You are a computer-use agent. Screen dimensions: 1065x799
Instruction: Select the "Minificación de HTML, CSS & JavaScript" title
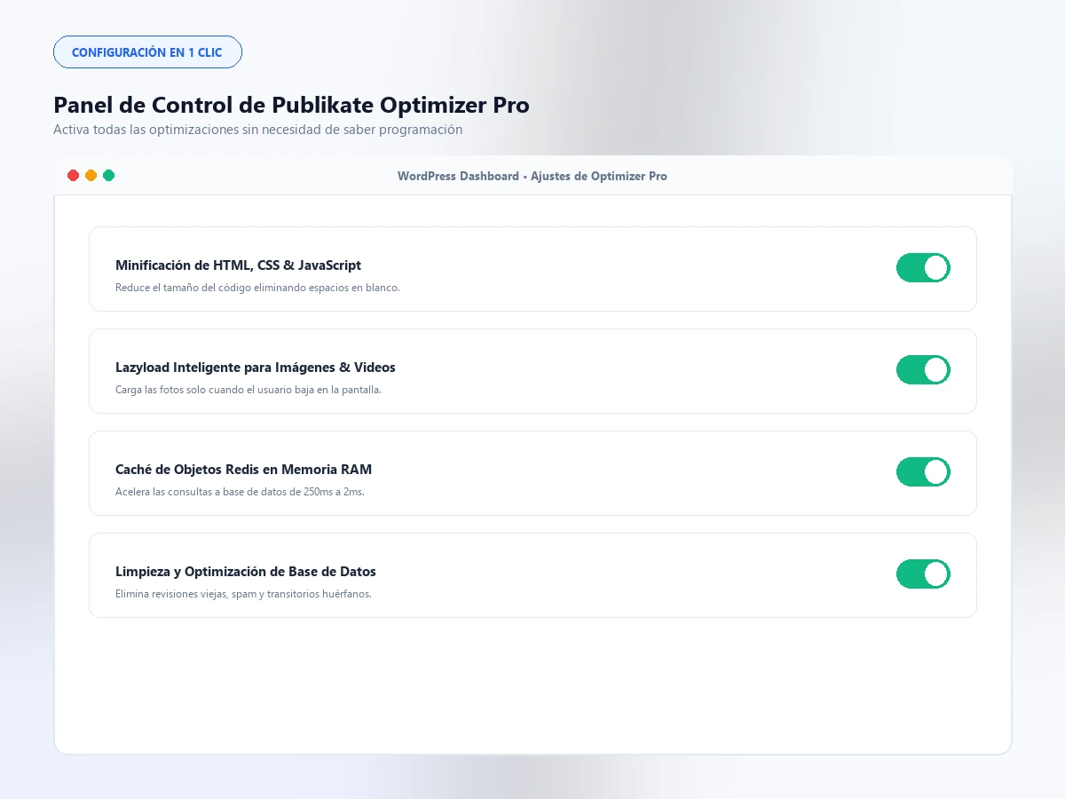coord(238,265)
